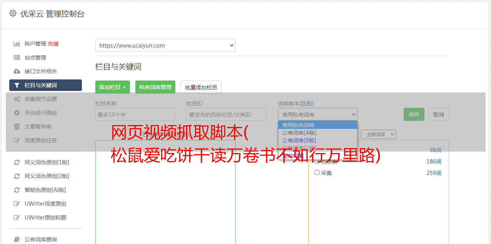Expand the site URL dropdown
The width and height of the screenshot is (491, 244).
(165, 45)
